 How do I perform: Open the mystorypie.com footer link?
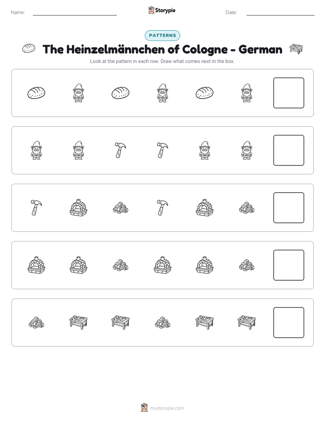162,408
